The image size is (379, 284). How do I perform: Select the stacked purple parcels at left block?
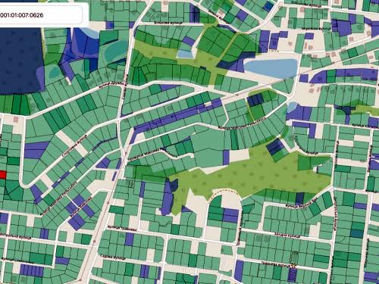[x=36, y=150]
